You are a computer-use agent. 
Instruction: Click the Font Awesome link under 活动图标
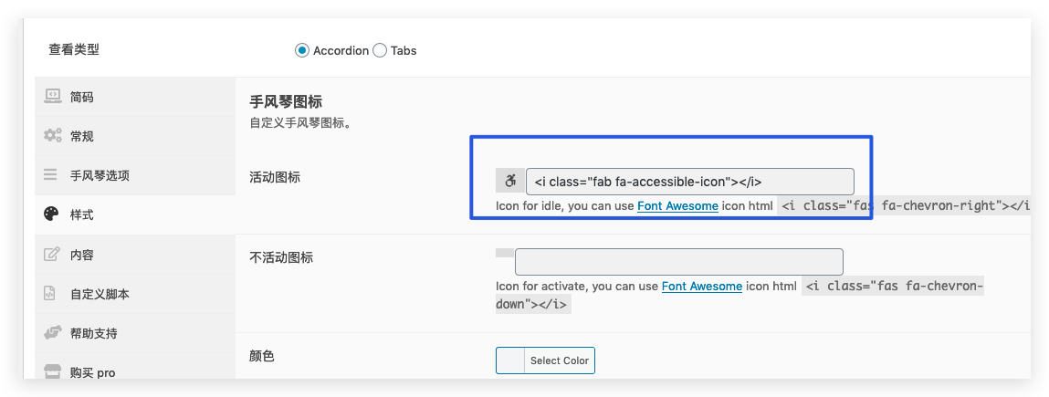coord(677,206)
